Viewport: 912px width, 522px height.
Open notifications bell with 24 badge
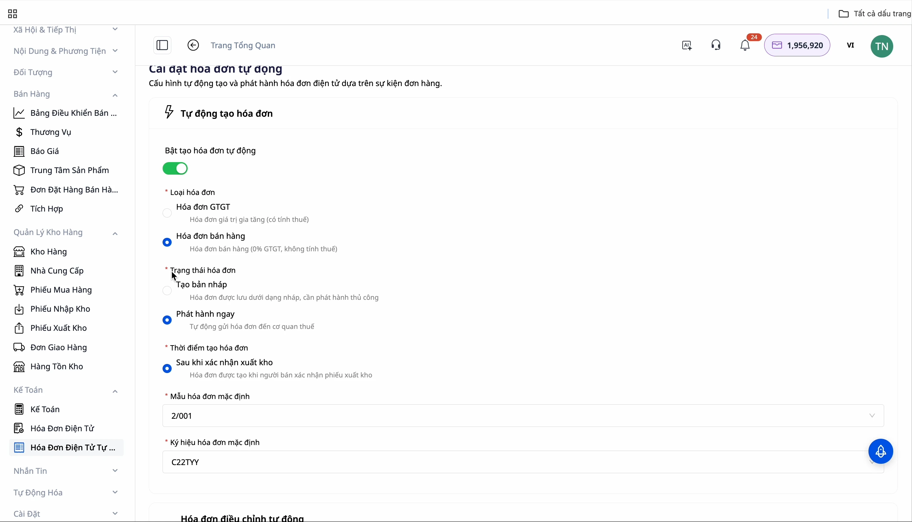pyautogui.click(x=745, y=45)
